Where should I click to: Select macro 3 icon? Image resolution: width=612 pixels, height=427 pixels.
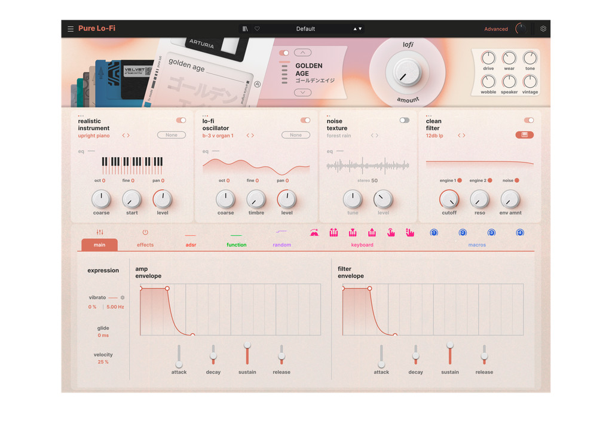tap(491, 233)
